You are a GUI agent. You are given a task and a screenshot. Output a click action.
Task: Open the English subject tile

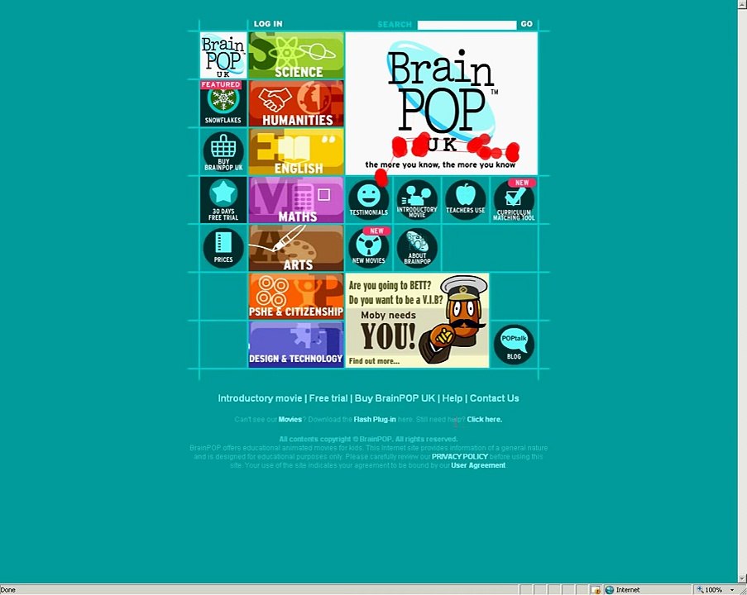[x=296, y=151]
